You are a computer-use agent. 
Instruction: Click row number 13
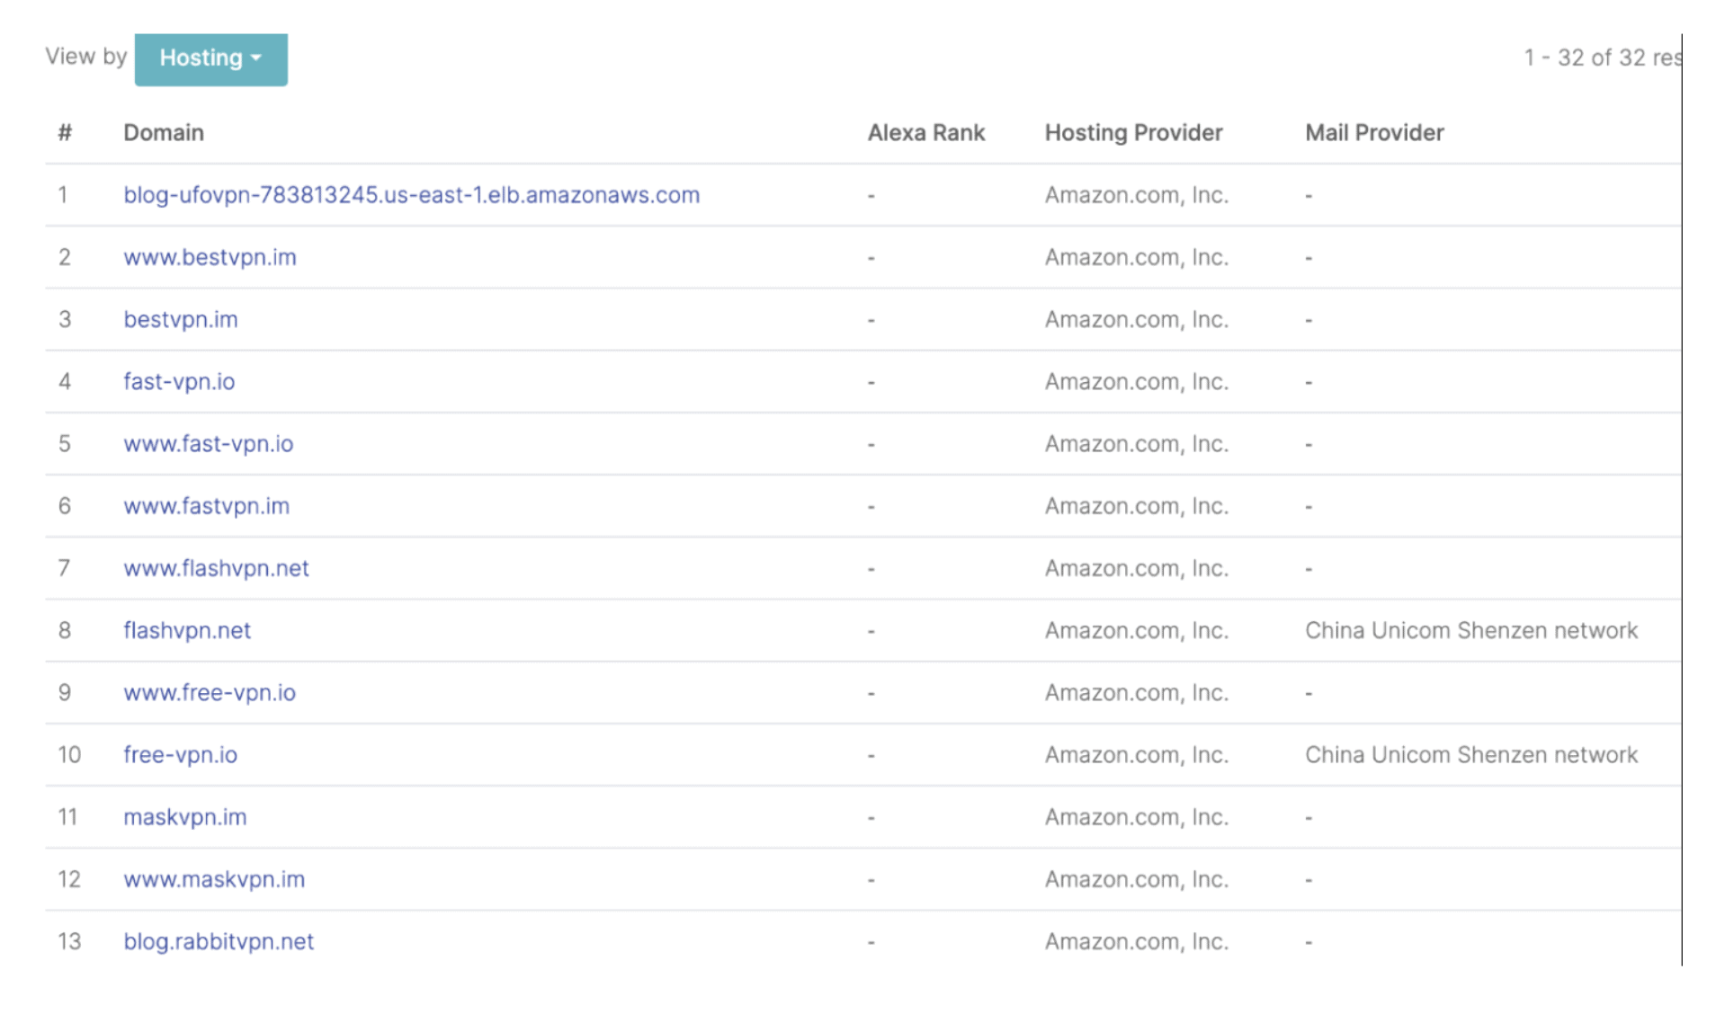(69, 941)
